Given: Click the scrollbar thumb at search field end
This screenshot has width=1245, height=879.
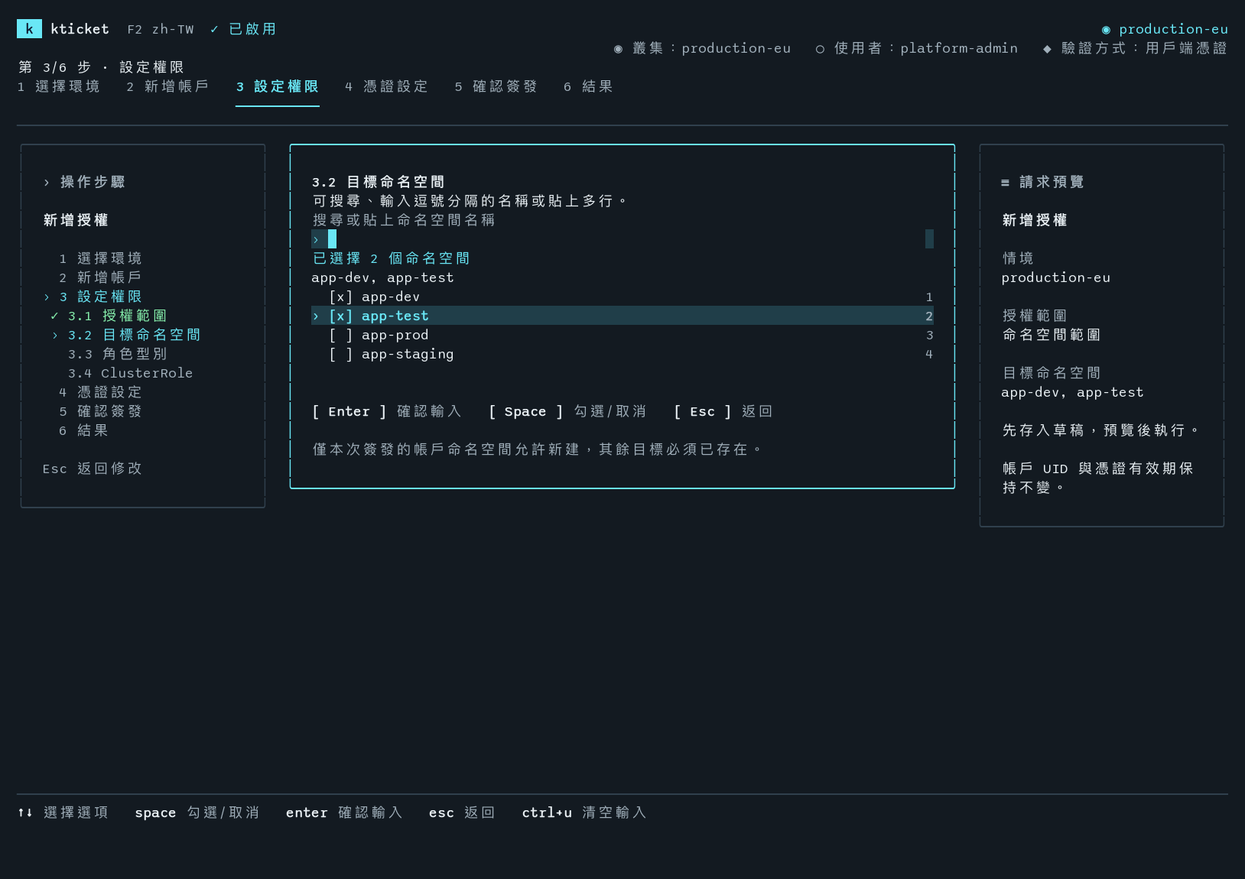Looking at the screenshot, I should 929,239.
